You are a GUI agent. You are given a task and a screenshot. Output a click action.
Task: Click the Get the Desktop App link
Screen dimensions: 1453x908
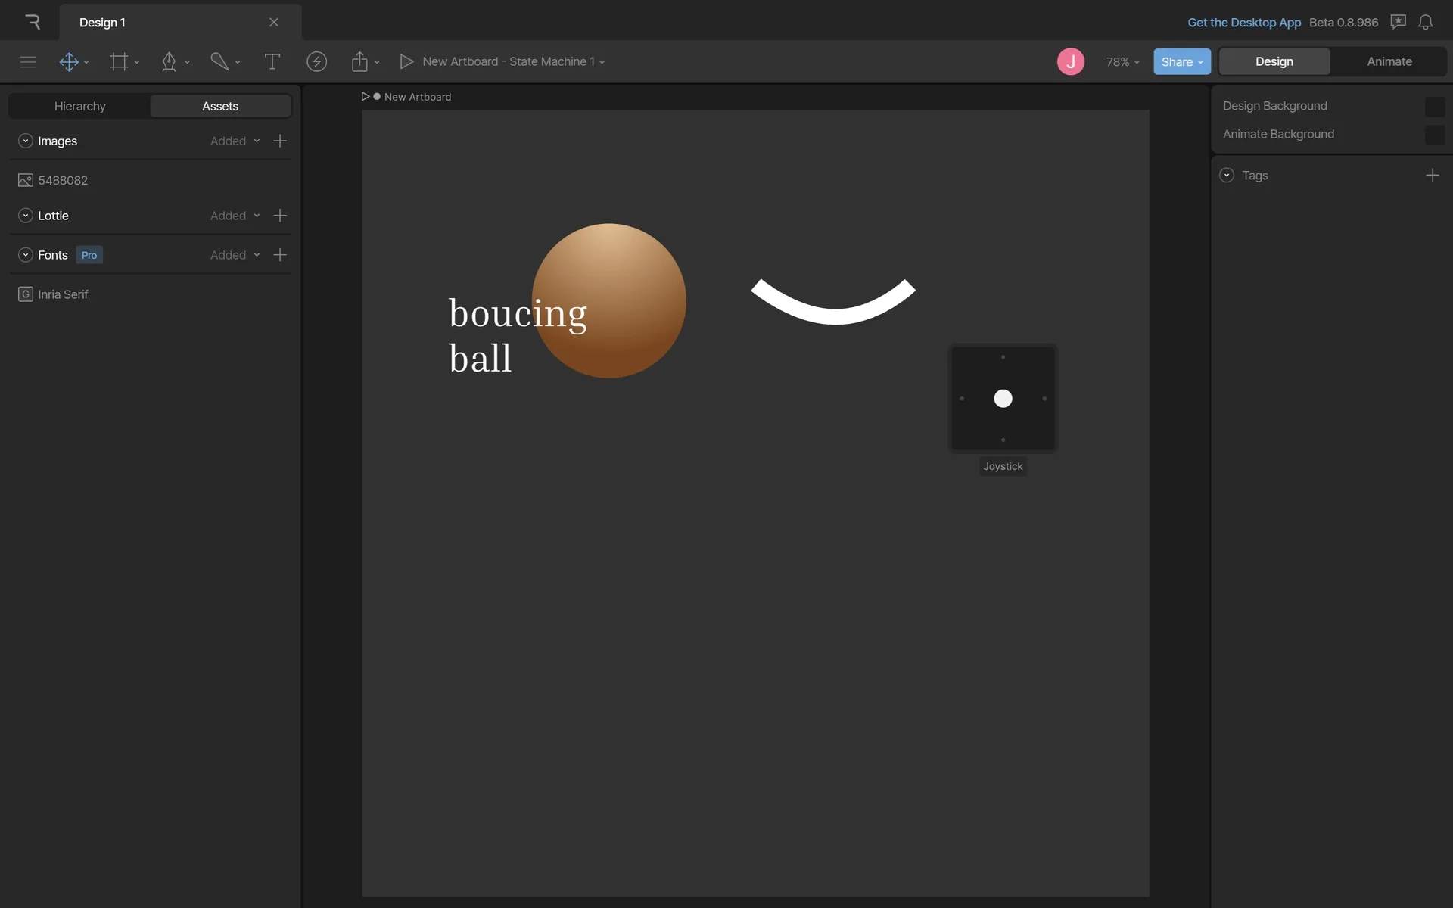[1243, 22]
